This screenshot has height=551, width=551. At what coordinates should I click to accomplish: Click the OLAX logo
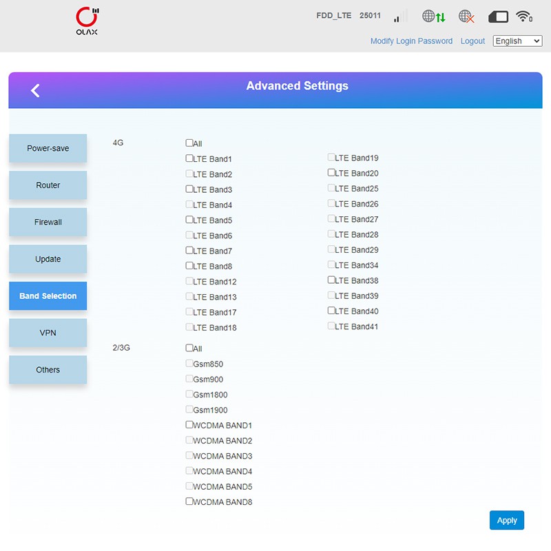coord(87,22)
